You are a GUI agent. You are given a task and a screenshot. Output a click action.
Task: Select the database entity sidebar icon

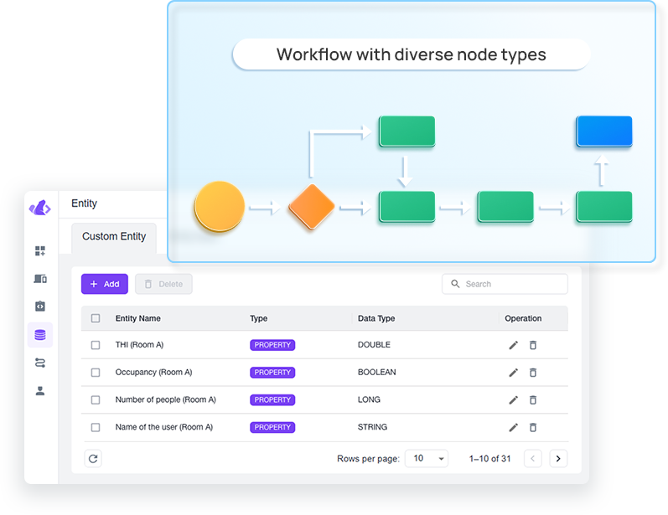click(x=40, y=335)
